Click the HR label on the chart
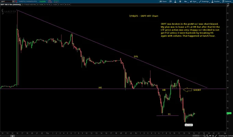Viewport: 233px width, 137px height. pos(164,90)
